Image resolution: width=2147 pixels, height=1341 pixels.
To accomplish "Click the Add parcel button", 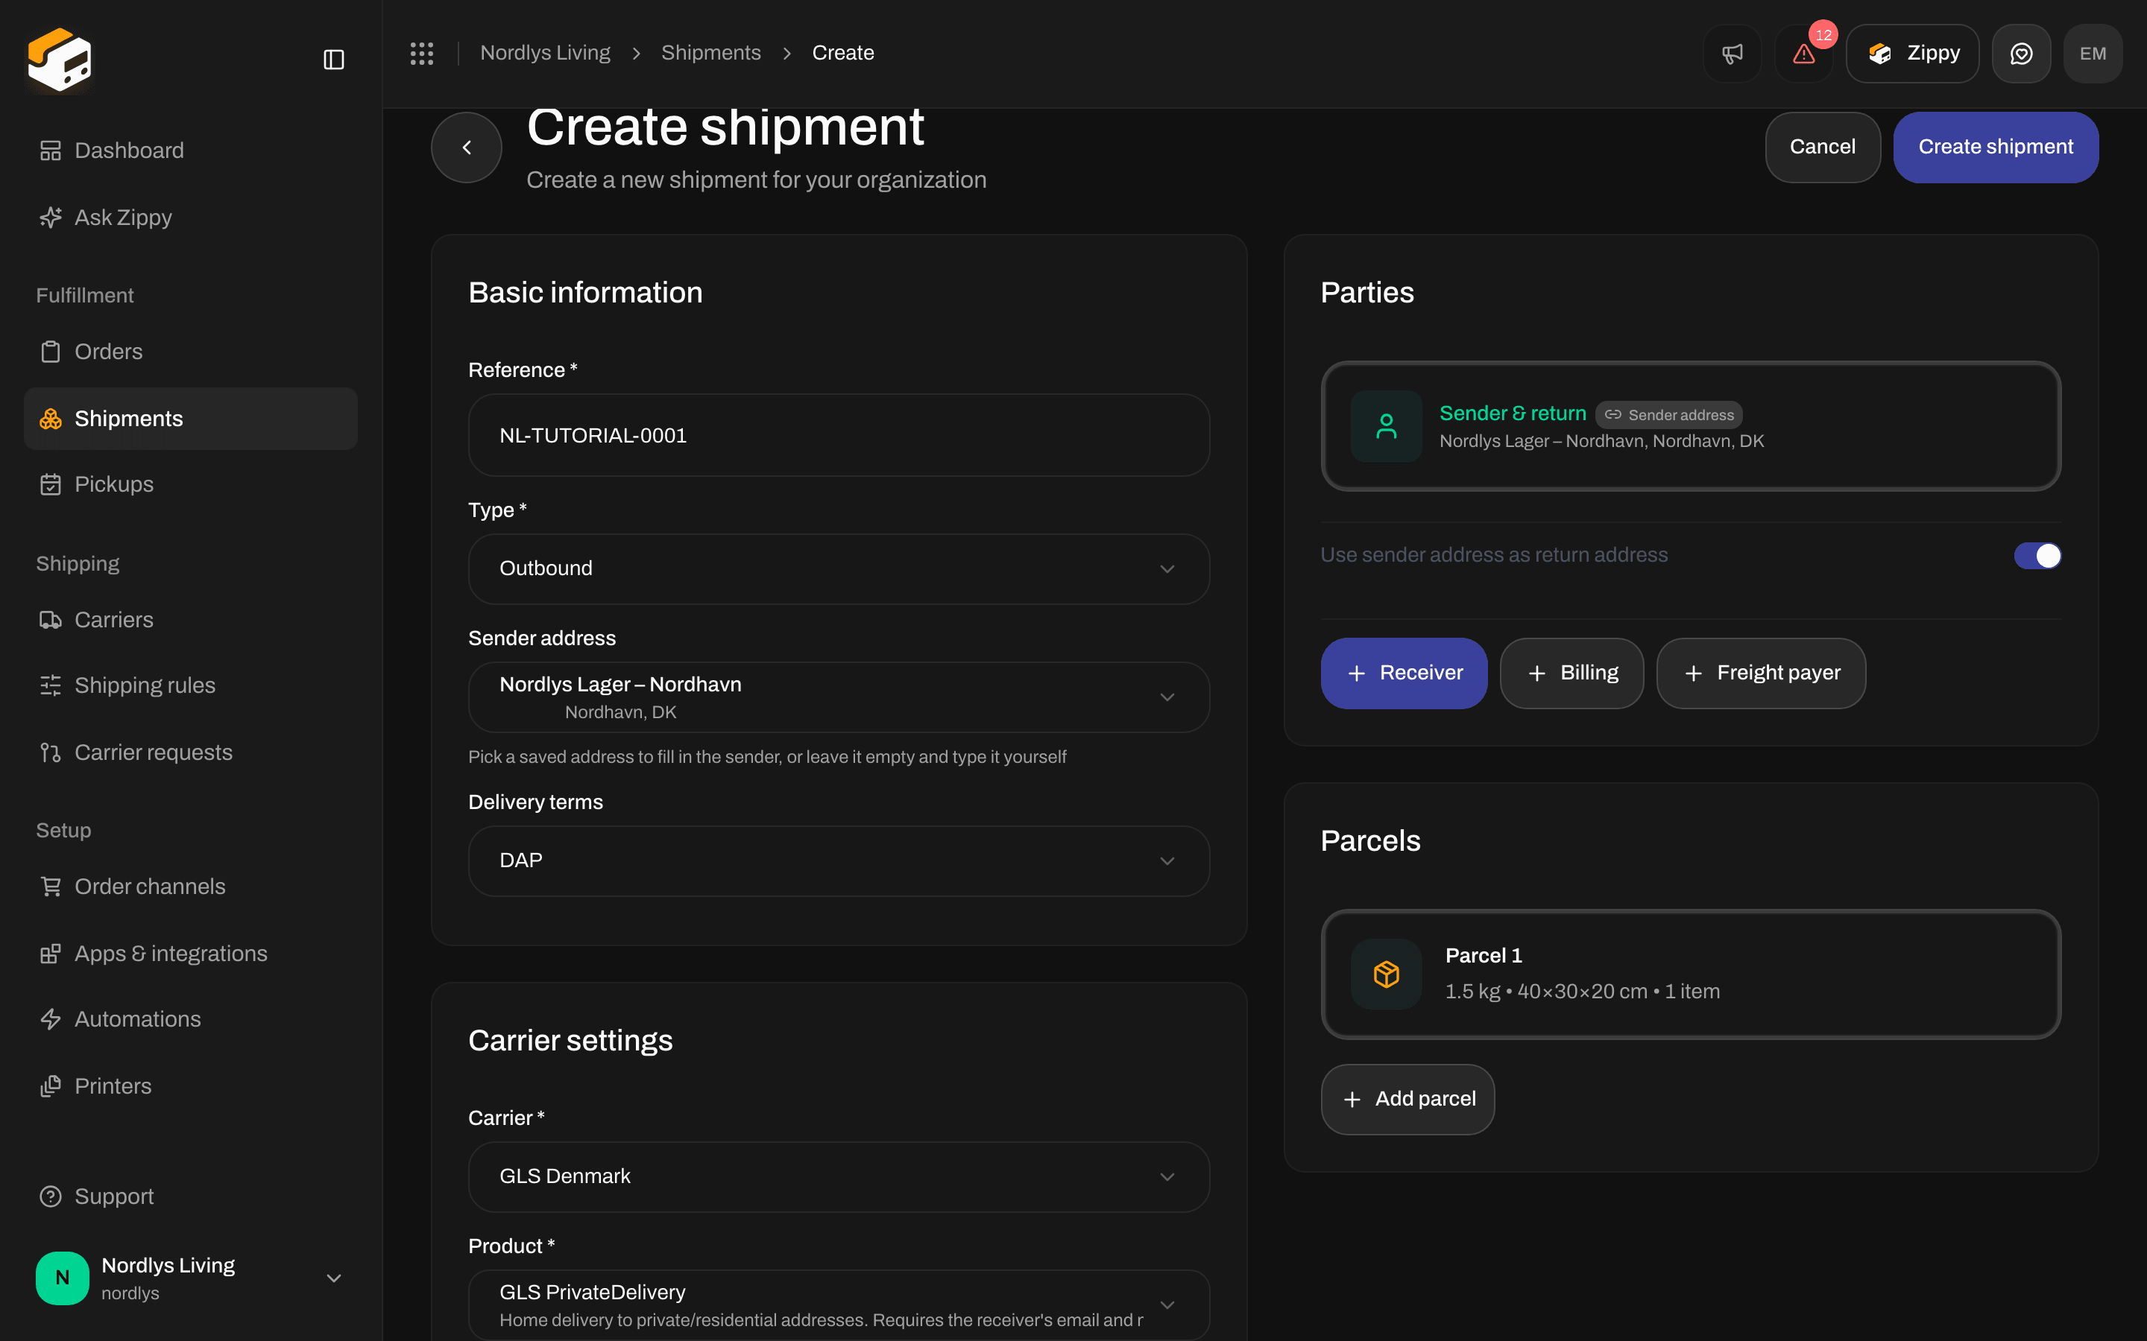I will point(1407,1099).
